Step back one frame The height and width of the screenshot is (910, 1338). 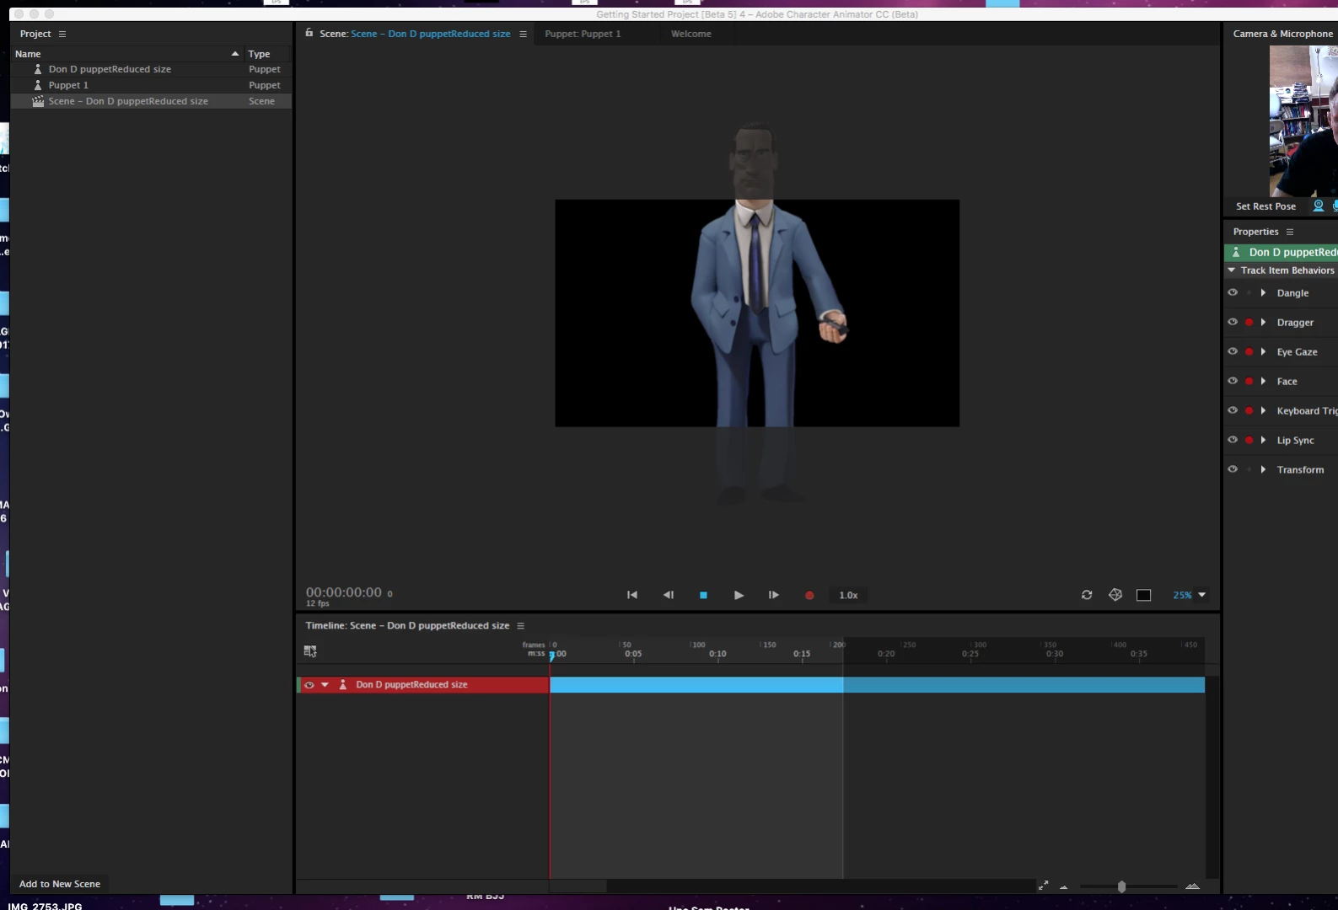point(669,595)
